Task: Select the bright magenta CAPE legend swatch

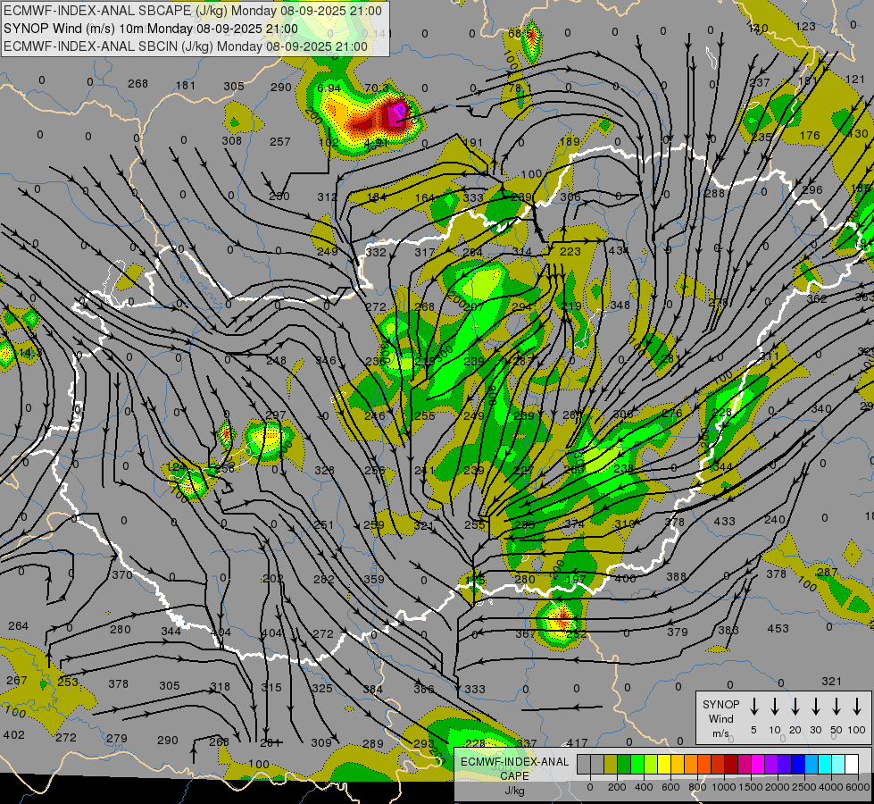Action: [758, 764]
